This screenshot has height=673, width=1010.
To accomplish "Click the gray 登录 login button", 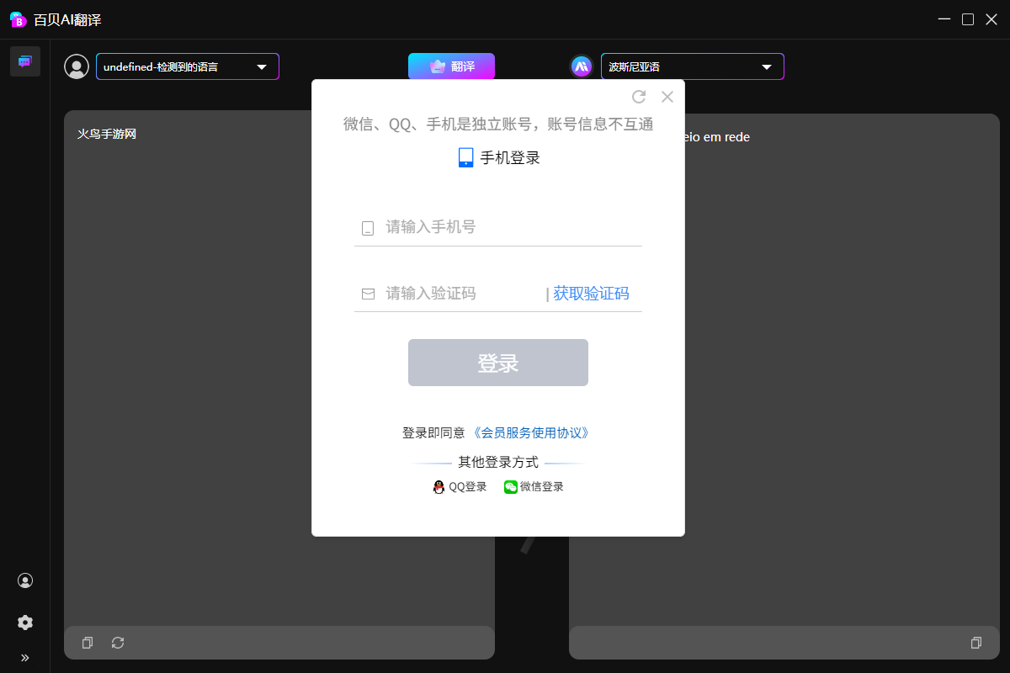I will [498, 363].
